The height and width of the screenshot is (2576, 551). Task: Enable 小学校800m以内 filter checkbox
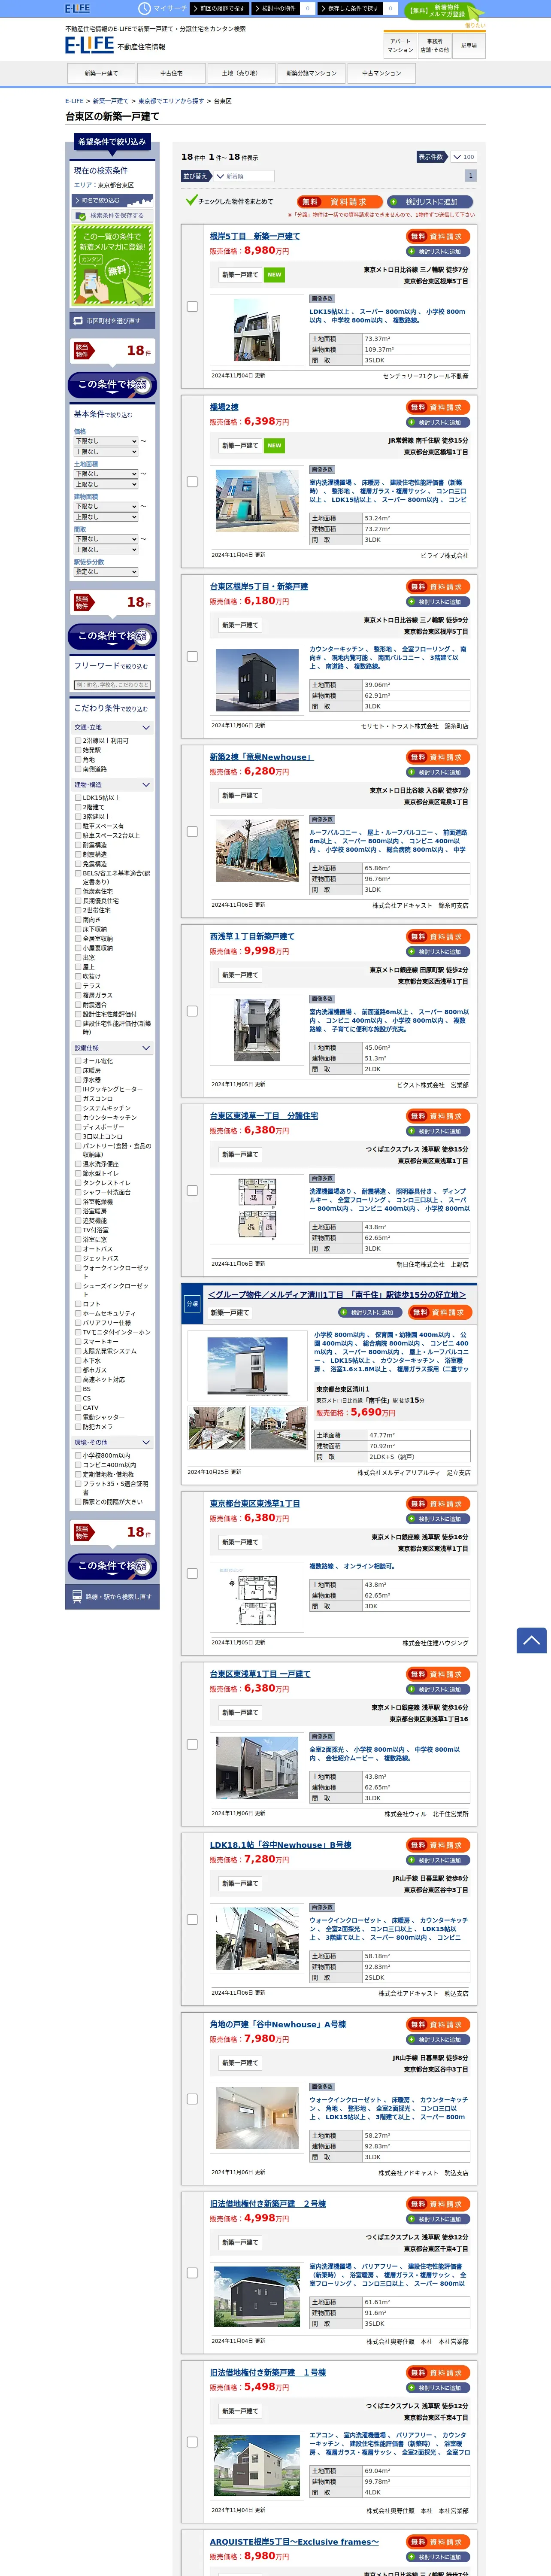(78, 1456)
